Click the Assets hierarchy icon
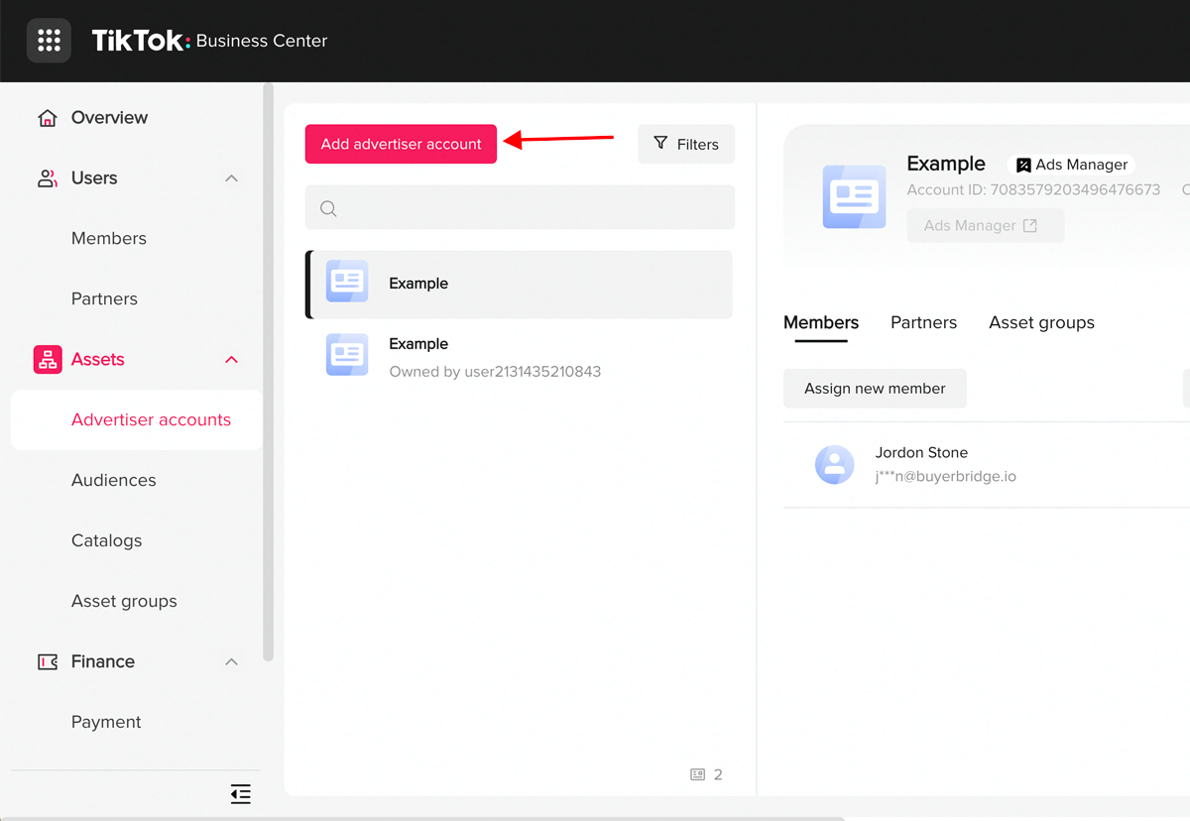This screenshot has width=1190, height=821. (x=48, y=360)
